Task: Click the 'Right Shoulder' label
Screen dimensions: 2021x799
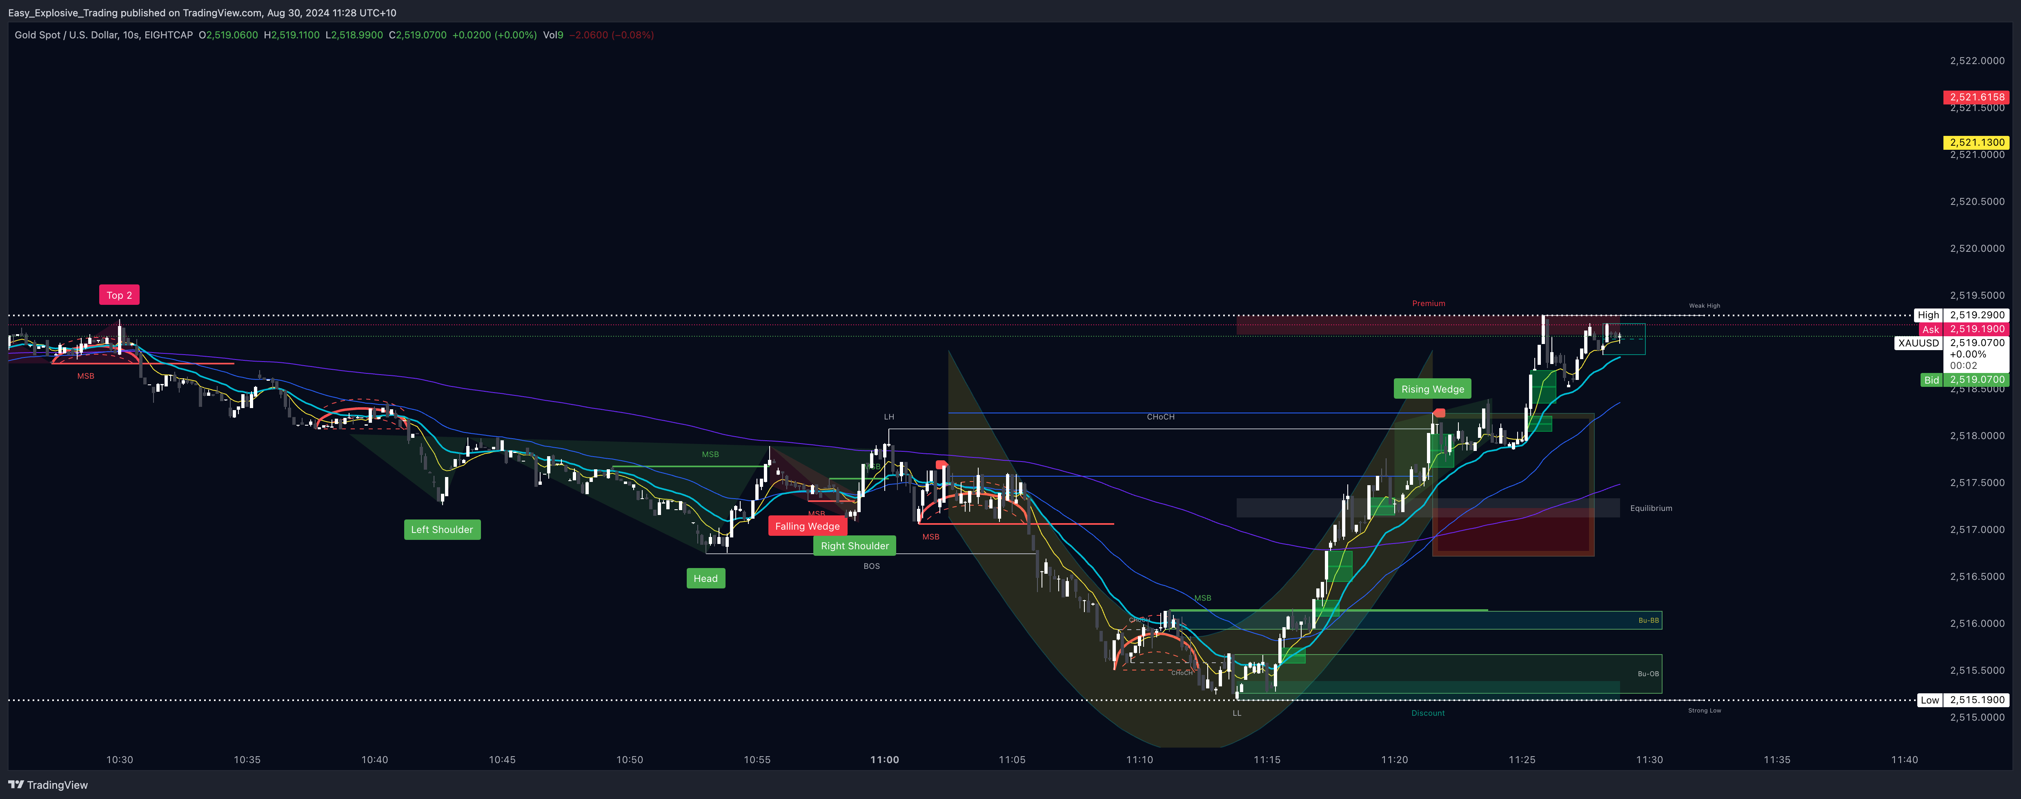Action: click(x=855, y=546)
